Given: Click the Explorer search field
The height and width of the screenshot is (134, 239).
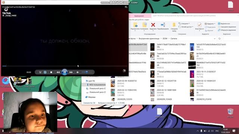Looking at the screenshot, I should point(231,39).
